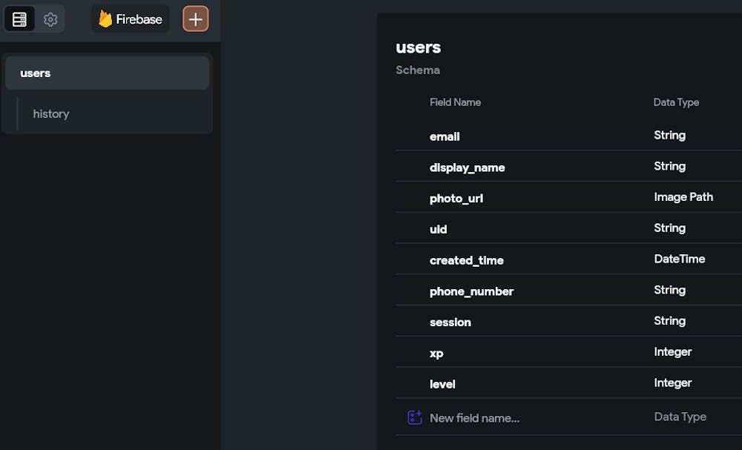Change the DateTime type of created_time
Viewport: 742px width, 450px height.
tap(680, 259)
